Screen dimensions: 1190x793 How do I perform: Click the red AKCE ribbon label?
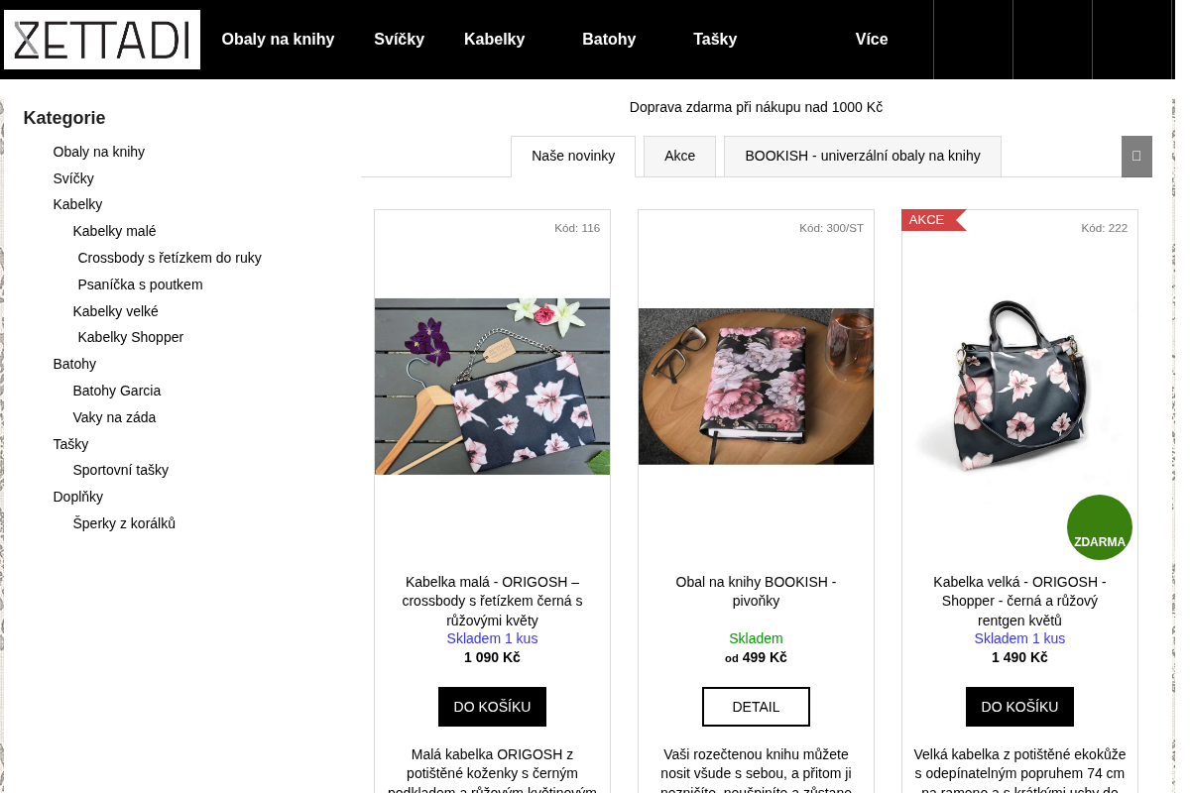coord(932,220)
